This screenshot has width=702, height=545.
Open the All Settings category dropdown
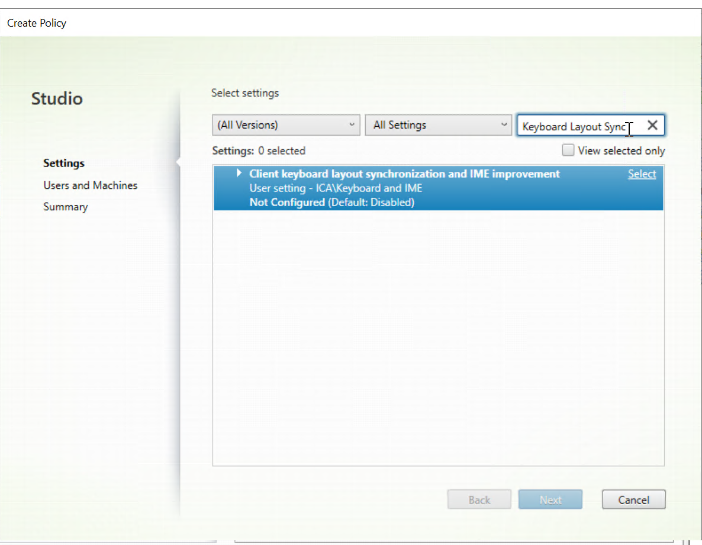pyautogui.click(x=439, y=125)
